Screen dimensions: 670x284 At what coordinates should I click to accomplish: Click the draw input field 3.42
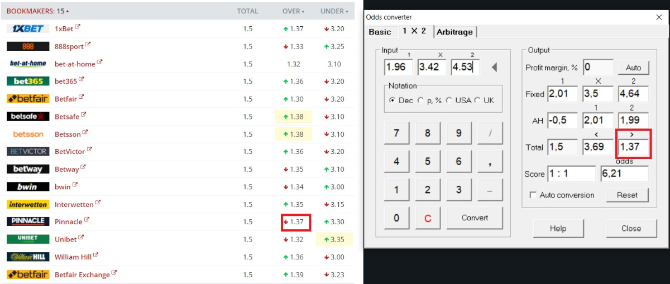coord(433,68)
